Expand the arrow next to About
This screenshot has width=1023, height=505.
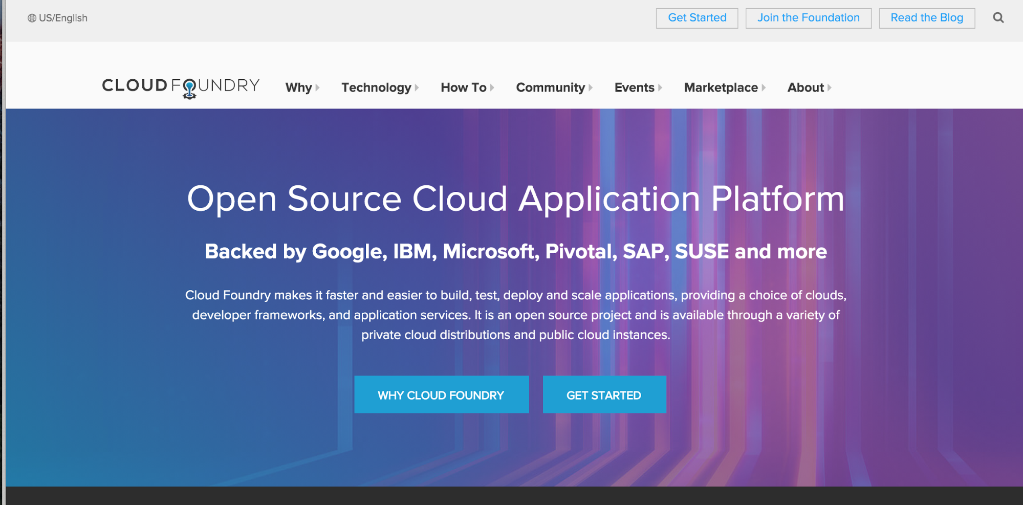click(x=829, y=87)
